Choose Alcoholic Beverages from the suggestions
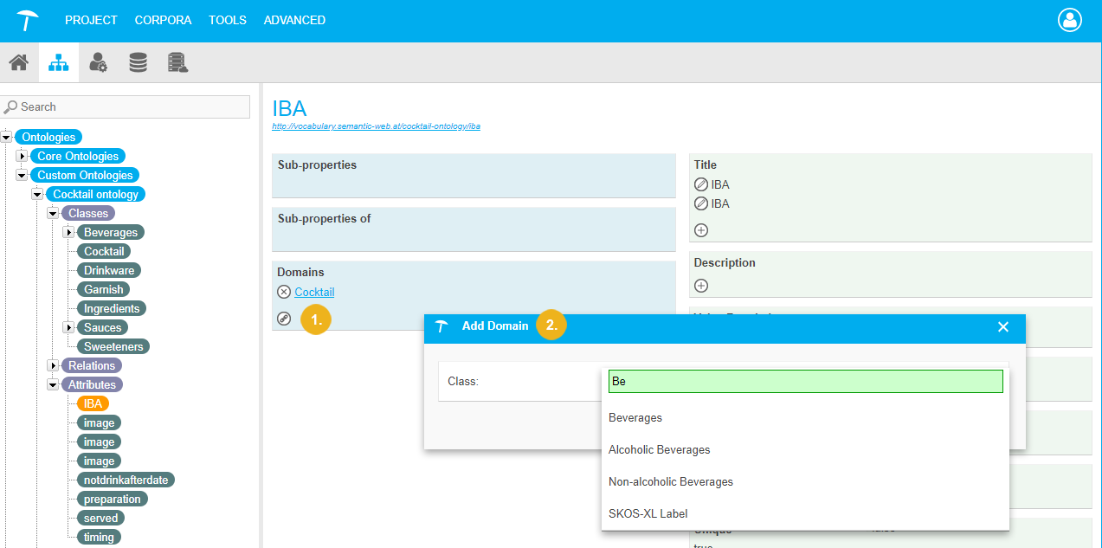Screen dimensions: 1102x548 660,450
